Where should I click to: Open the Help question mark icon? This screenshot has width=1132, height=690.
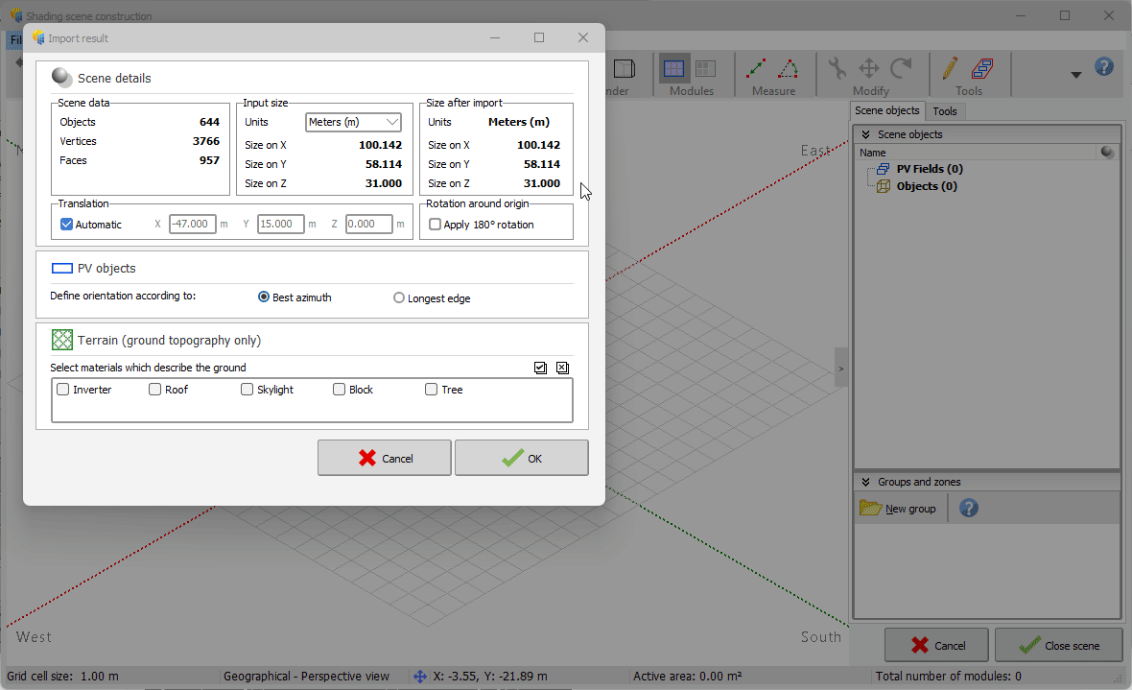coord(1104,66)
